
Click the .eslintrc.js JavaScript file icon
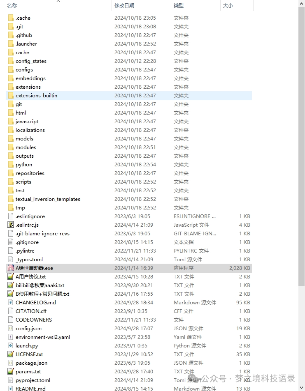(x=11, y=225)
